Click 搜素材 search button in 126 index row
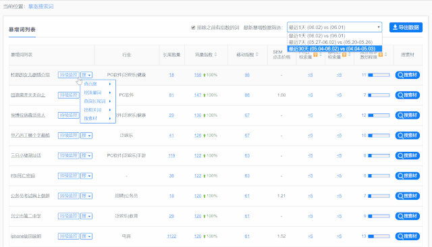 [407, 136]
